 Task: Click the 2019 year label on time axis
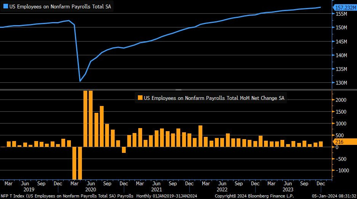(29, 189)
